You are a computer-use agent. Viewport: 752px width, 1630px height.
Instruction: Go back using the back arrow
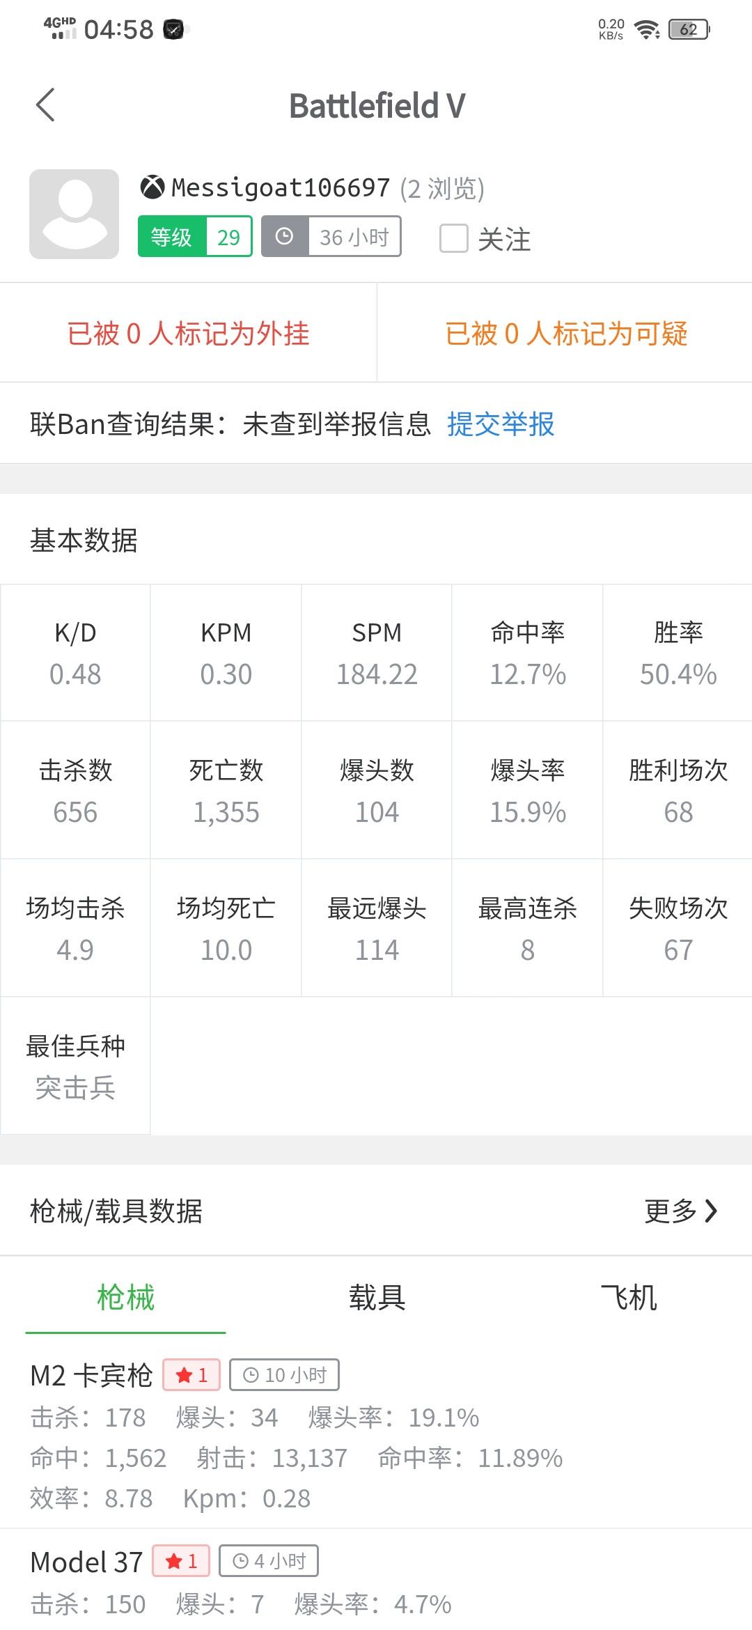tap(45, 105)
